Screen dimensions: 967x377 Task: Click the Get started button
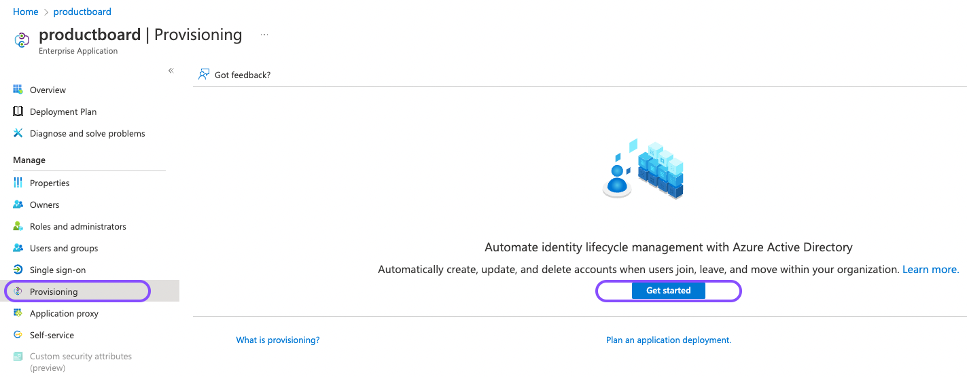tap(669, 291)
